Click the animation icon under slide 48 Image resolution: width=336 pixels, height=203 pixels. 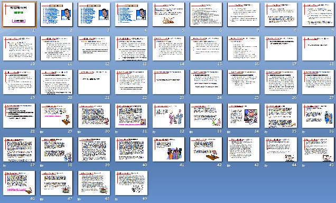click(79, 199)
